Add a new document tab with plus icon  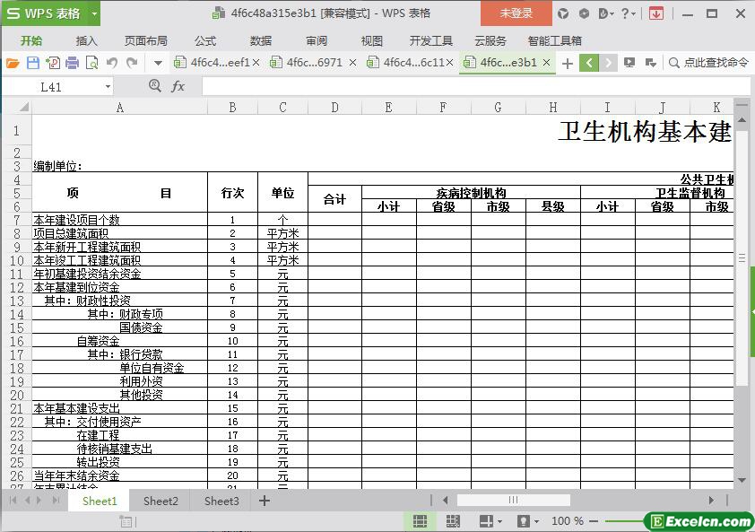pyautogui.click(x=568, y=63)
